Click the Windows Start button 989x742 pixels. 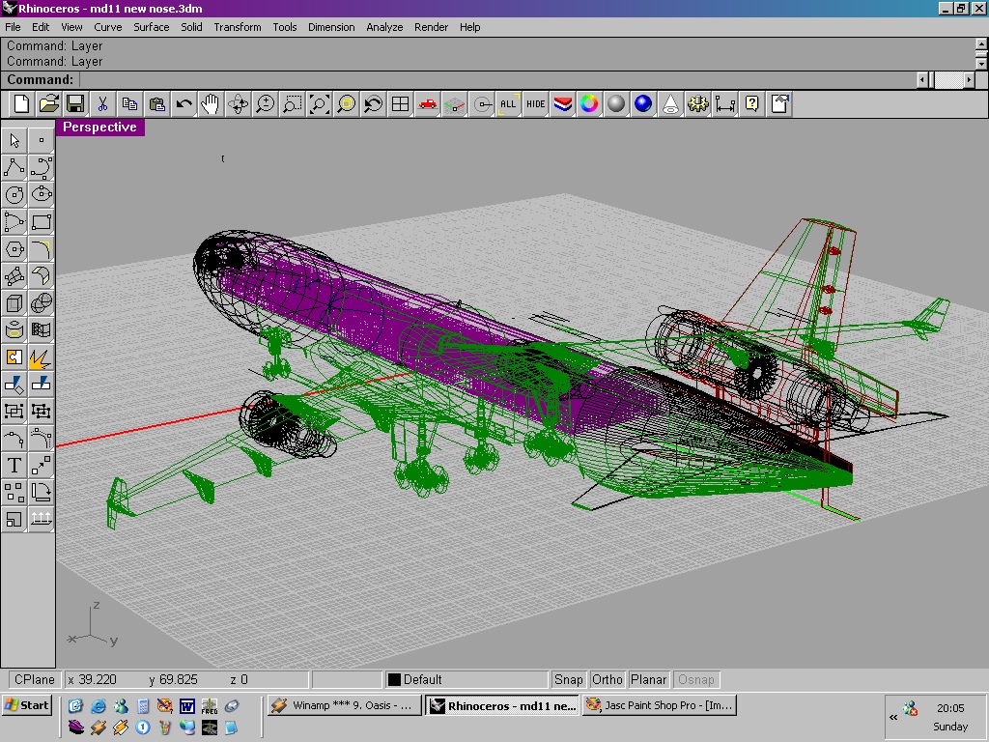pyautogui.click(x=27, y=705)
